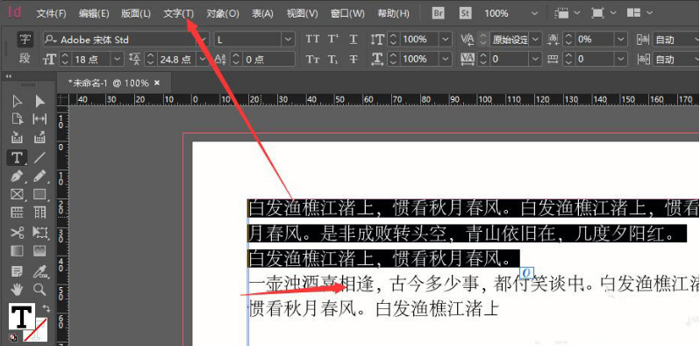This screenshot has width=700, height=346.
Task: Select the Selection tool (hollow arrow)
Action: pyautogui.click(x=17, y=102)
